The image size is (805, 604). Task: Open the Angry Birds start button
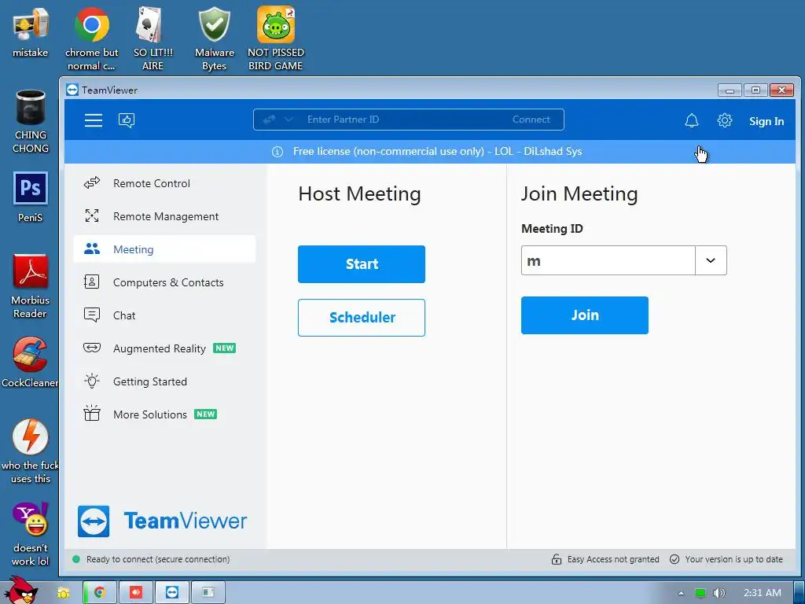(x=20, y=591)
